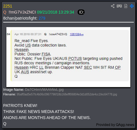Click the blue four-arrow move icon
Viewport: 137px width, 130px height.
point(132,6)
